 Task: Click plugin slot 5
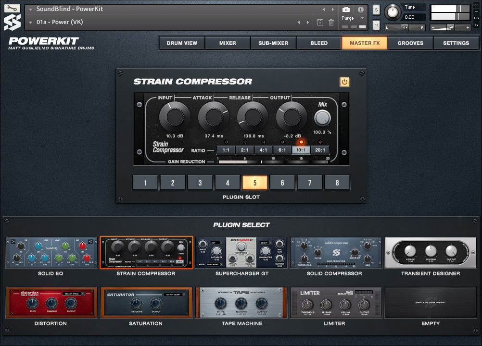point(255,183)
